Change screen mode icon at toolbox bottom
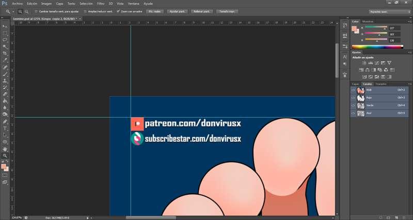Viewport: 413px width, 220px height. (5, 182)
